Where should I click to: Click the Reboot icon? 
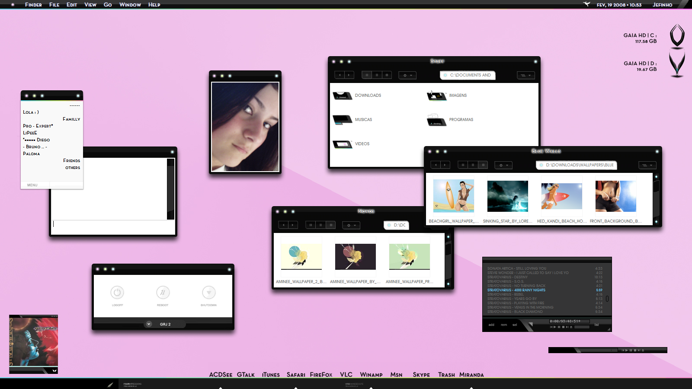tap(163, 293)
